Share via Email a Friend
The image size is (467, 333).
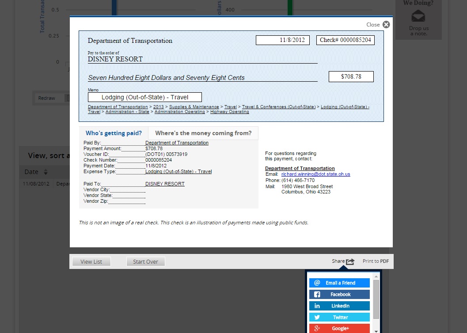[340, 283]
